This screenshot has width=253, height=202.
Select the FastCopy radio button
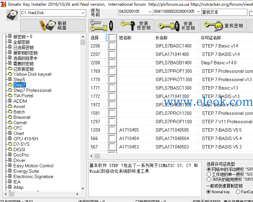[238, 192]
